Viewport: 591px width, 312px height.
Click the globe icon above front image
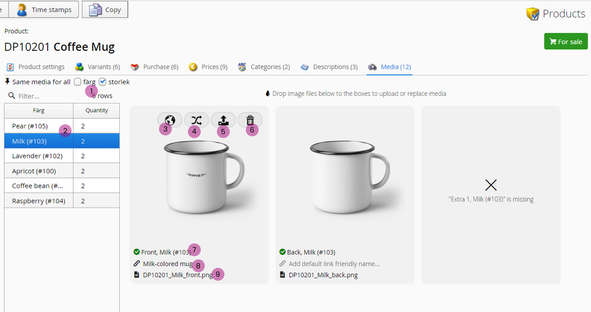[170, 120]
